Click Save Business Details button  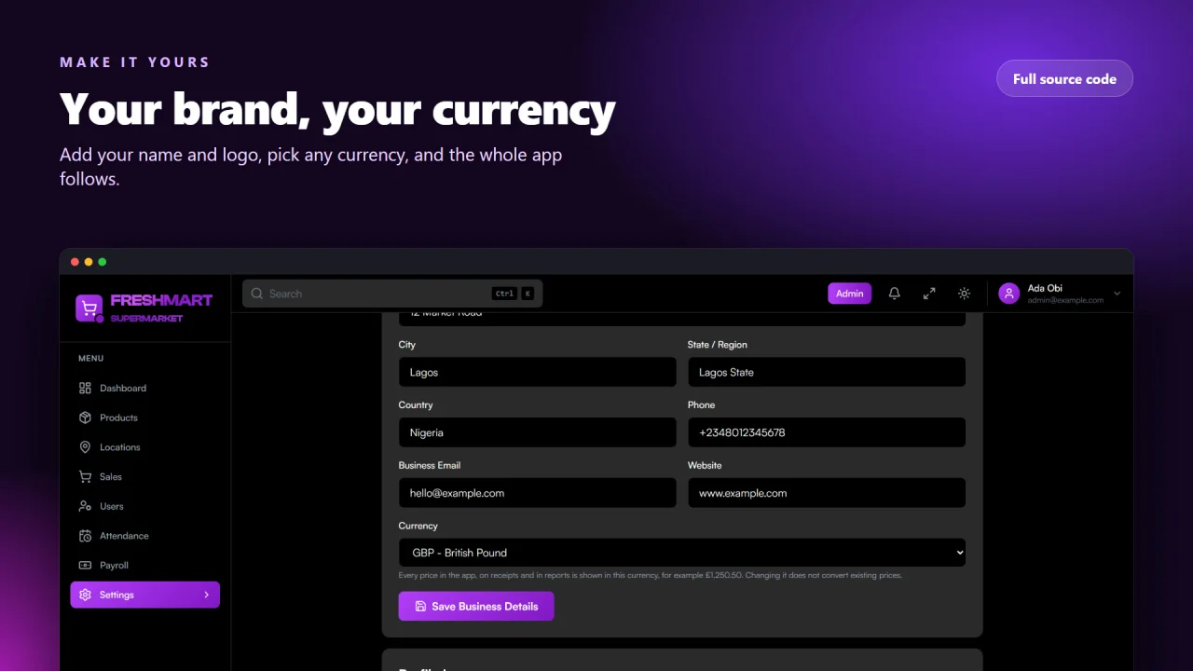pyautogui.click(x=476, y=607)
